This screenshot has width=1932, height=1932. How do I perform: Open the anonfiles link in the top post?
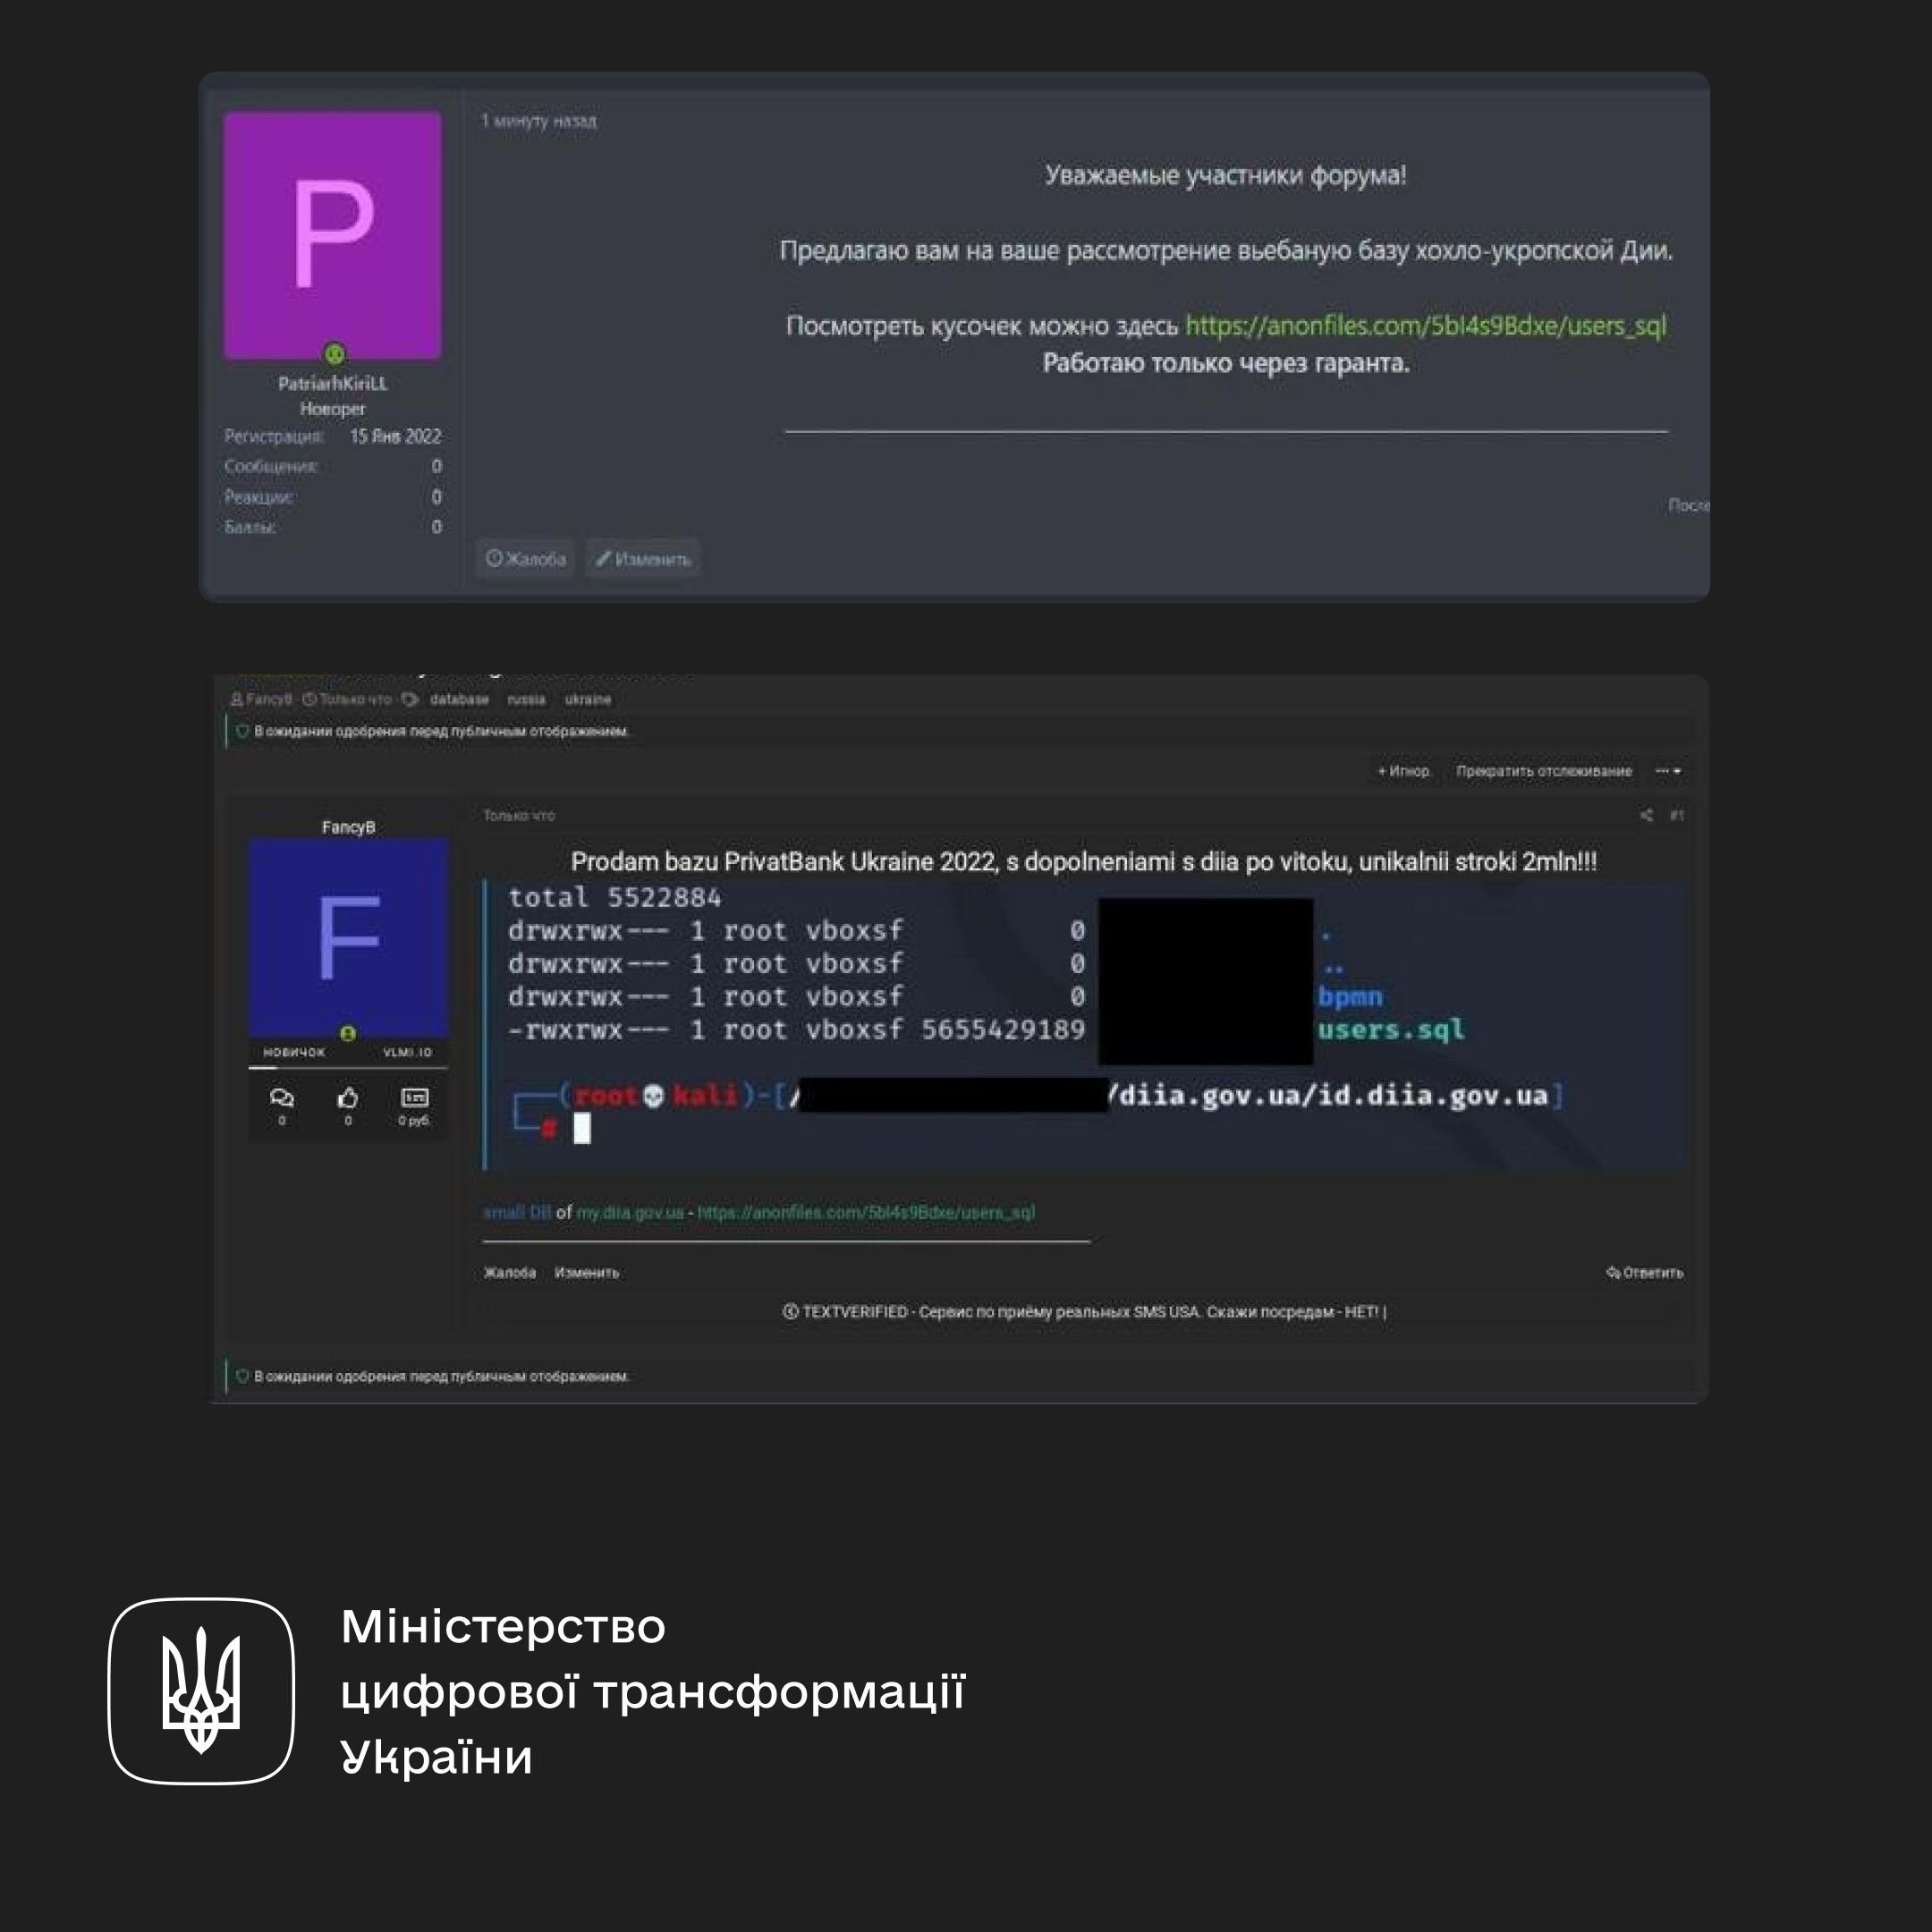pyautogui.click(x=1425, y=325)
